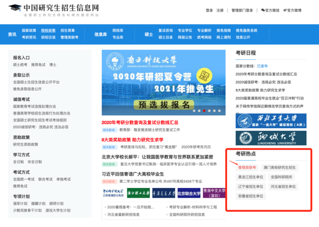Open the 西北工业大学 banner ad
This screenshot has height=227, width=319.
(x=271, y=121)
